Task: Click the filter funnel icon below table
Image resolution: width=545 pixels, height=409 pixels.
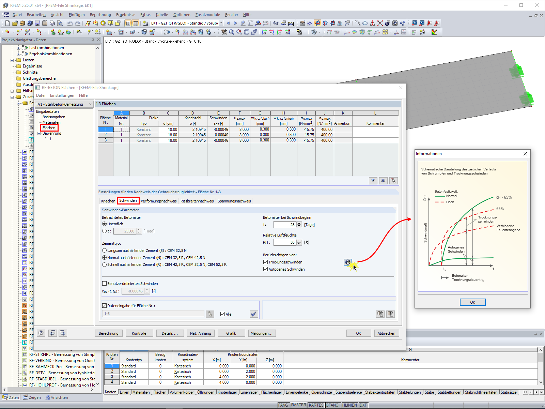Action: 373,181
